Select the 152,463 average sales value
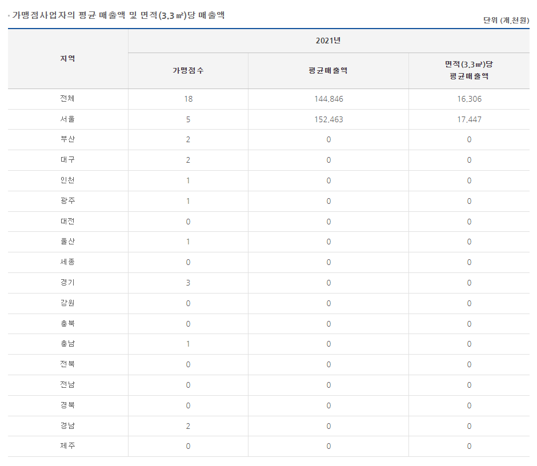 tap(328, 119)
